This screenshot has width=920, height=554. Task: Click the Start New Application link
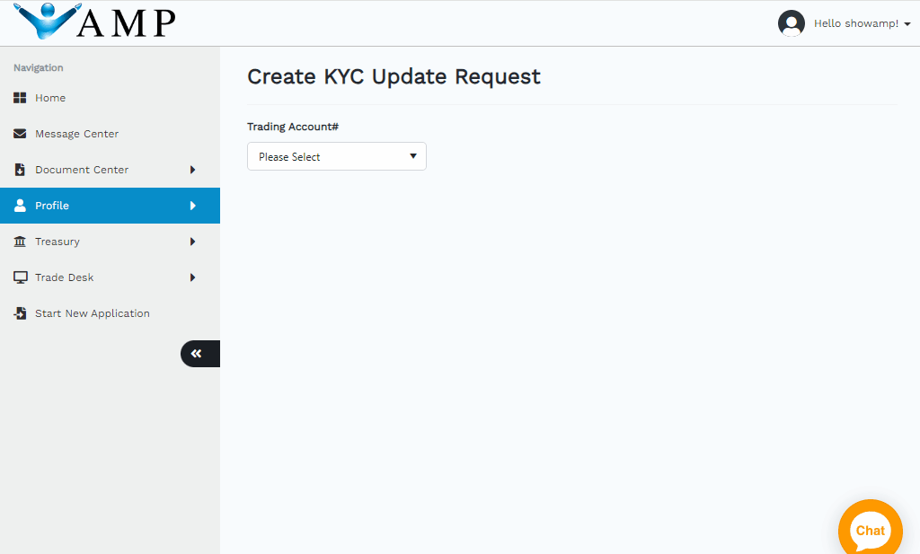[x=92, y=313]
